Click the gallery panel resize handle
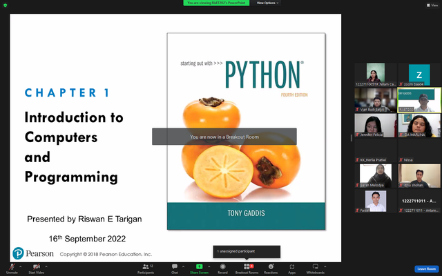 tap(352, 138)
